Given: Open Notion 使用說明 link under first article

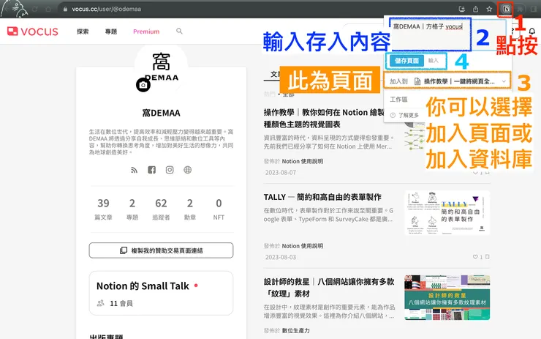Looking at the screenshot, I should click(x=302, y=161).
